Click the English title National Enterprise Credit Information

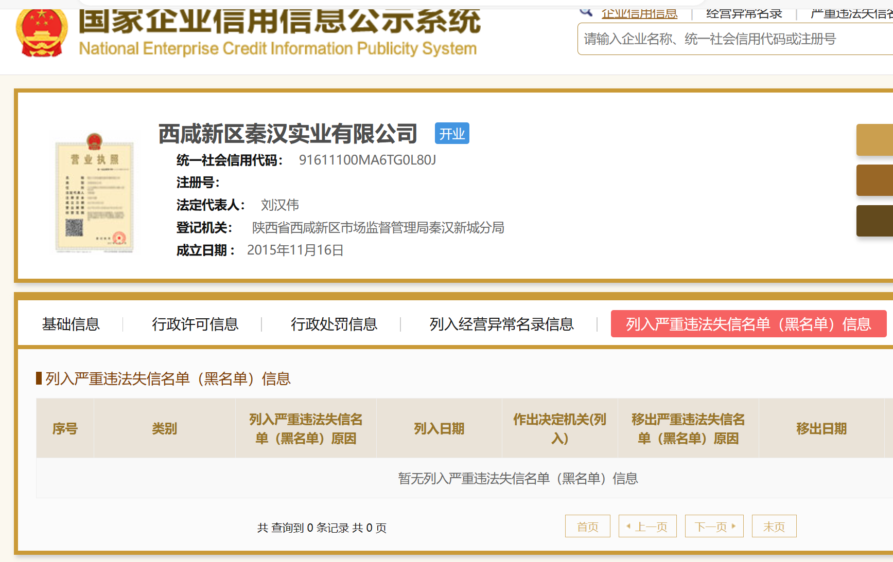pos(278,48)
